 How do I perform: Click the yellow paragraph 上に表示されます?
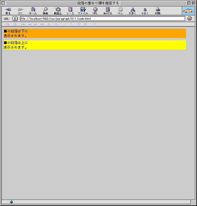click(x=95, y=45)
